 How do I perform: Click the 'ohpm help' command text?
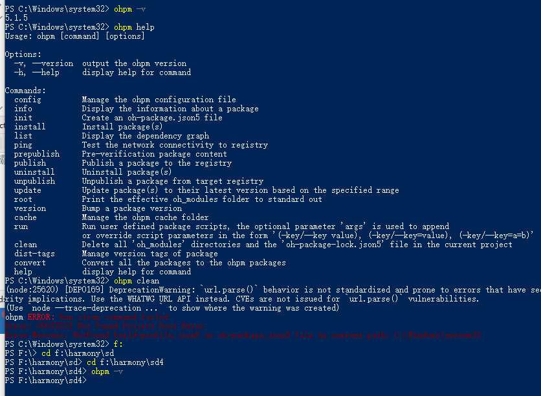click(134, 27)
